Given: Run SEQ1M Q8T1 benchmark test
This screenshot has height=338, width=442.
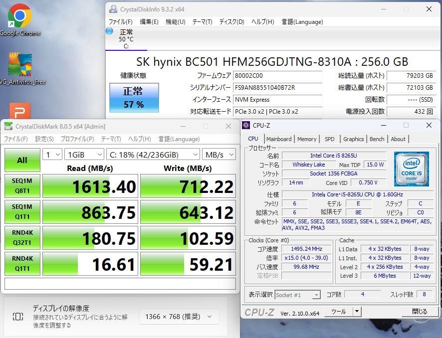Looking at the screenshot, I should (x=22, y=186).
